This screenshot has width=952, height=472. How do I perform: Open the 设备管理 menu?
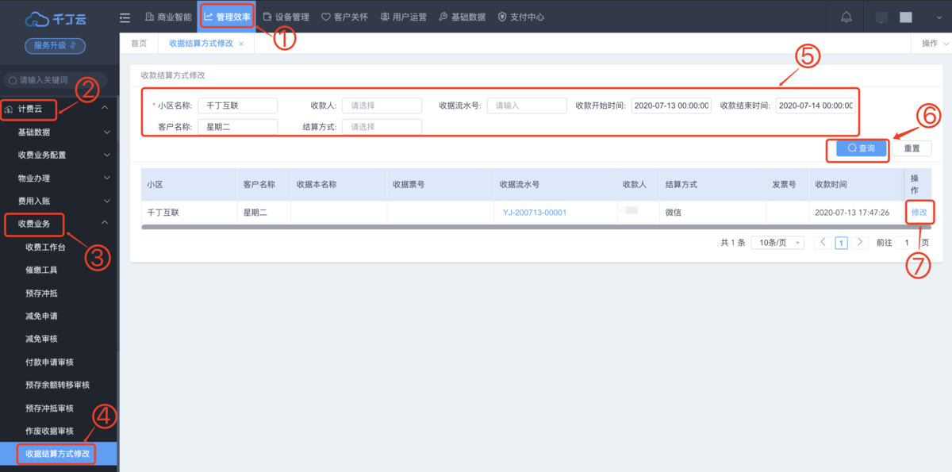click(286, 17)
